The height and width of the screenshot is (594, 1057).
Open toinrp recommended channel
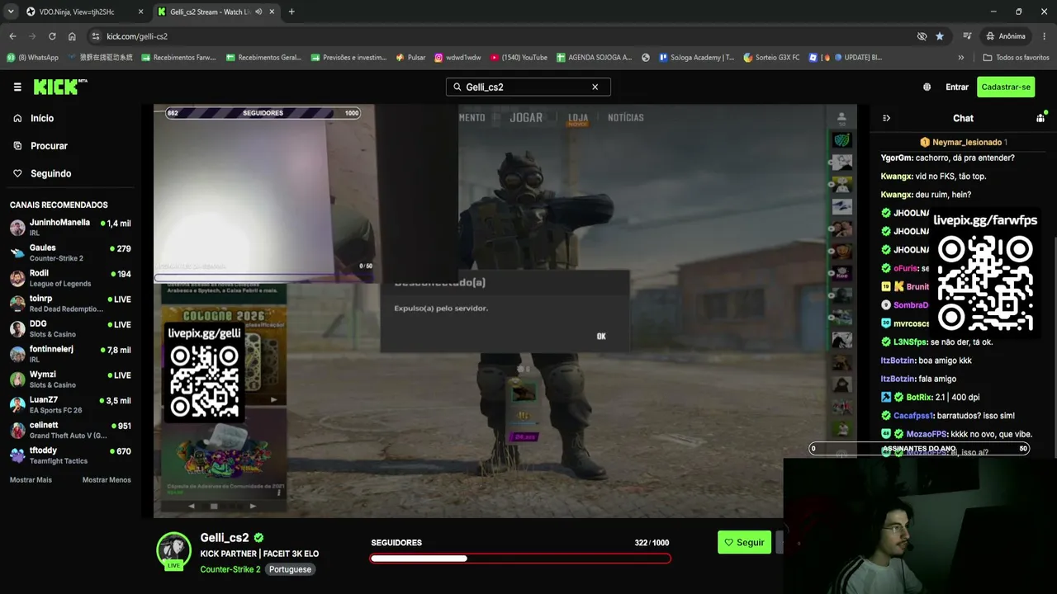tap(70, 303)
